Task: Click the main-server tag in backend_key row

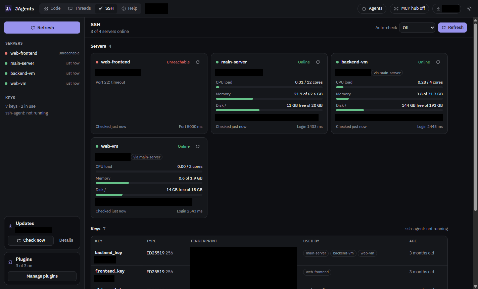Action: (316, 253)
